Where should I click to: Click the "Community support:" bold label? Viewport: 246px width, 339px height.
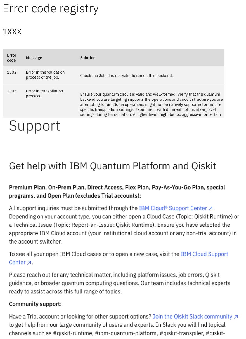point(35,304)
